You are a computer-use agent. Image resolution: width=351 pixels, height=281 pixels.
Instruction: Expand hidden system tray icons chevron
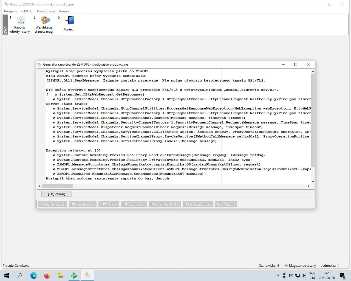click(x=278, y=276)
